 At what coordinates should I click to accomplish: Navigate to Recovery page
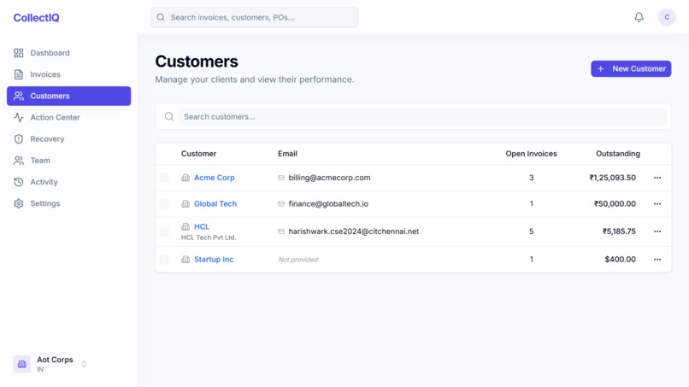coord(68,138)
